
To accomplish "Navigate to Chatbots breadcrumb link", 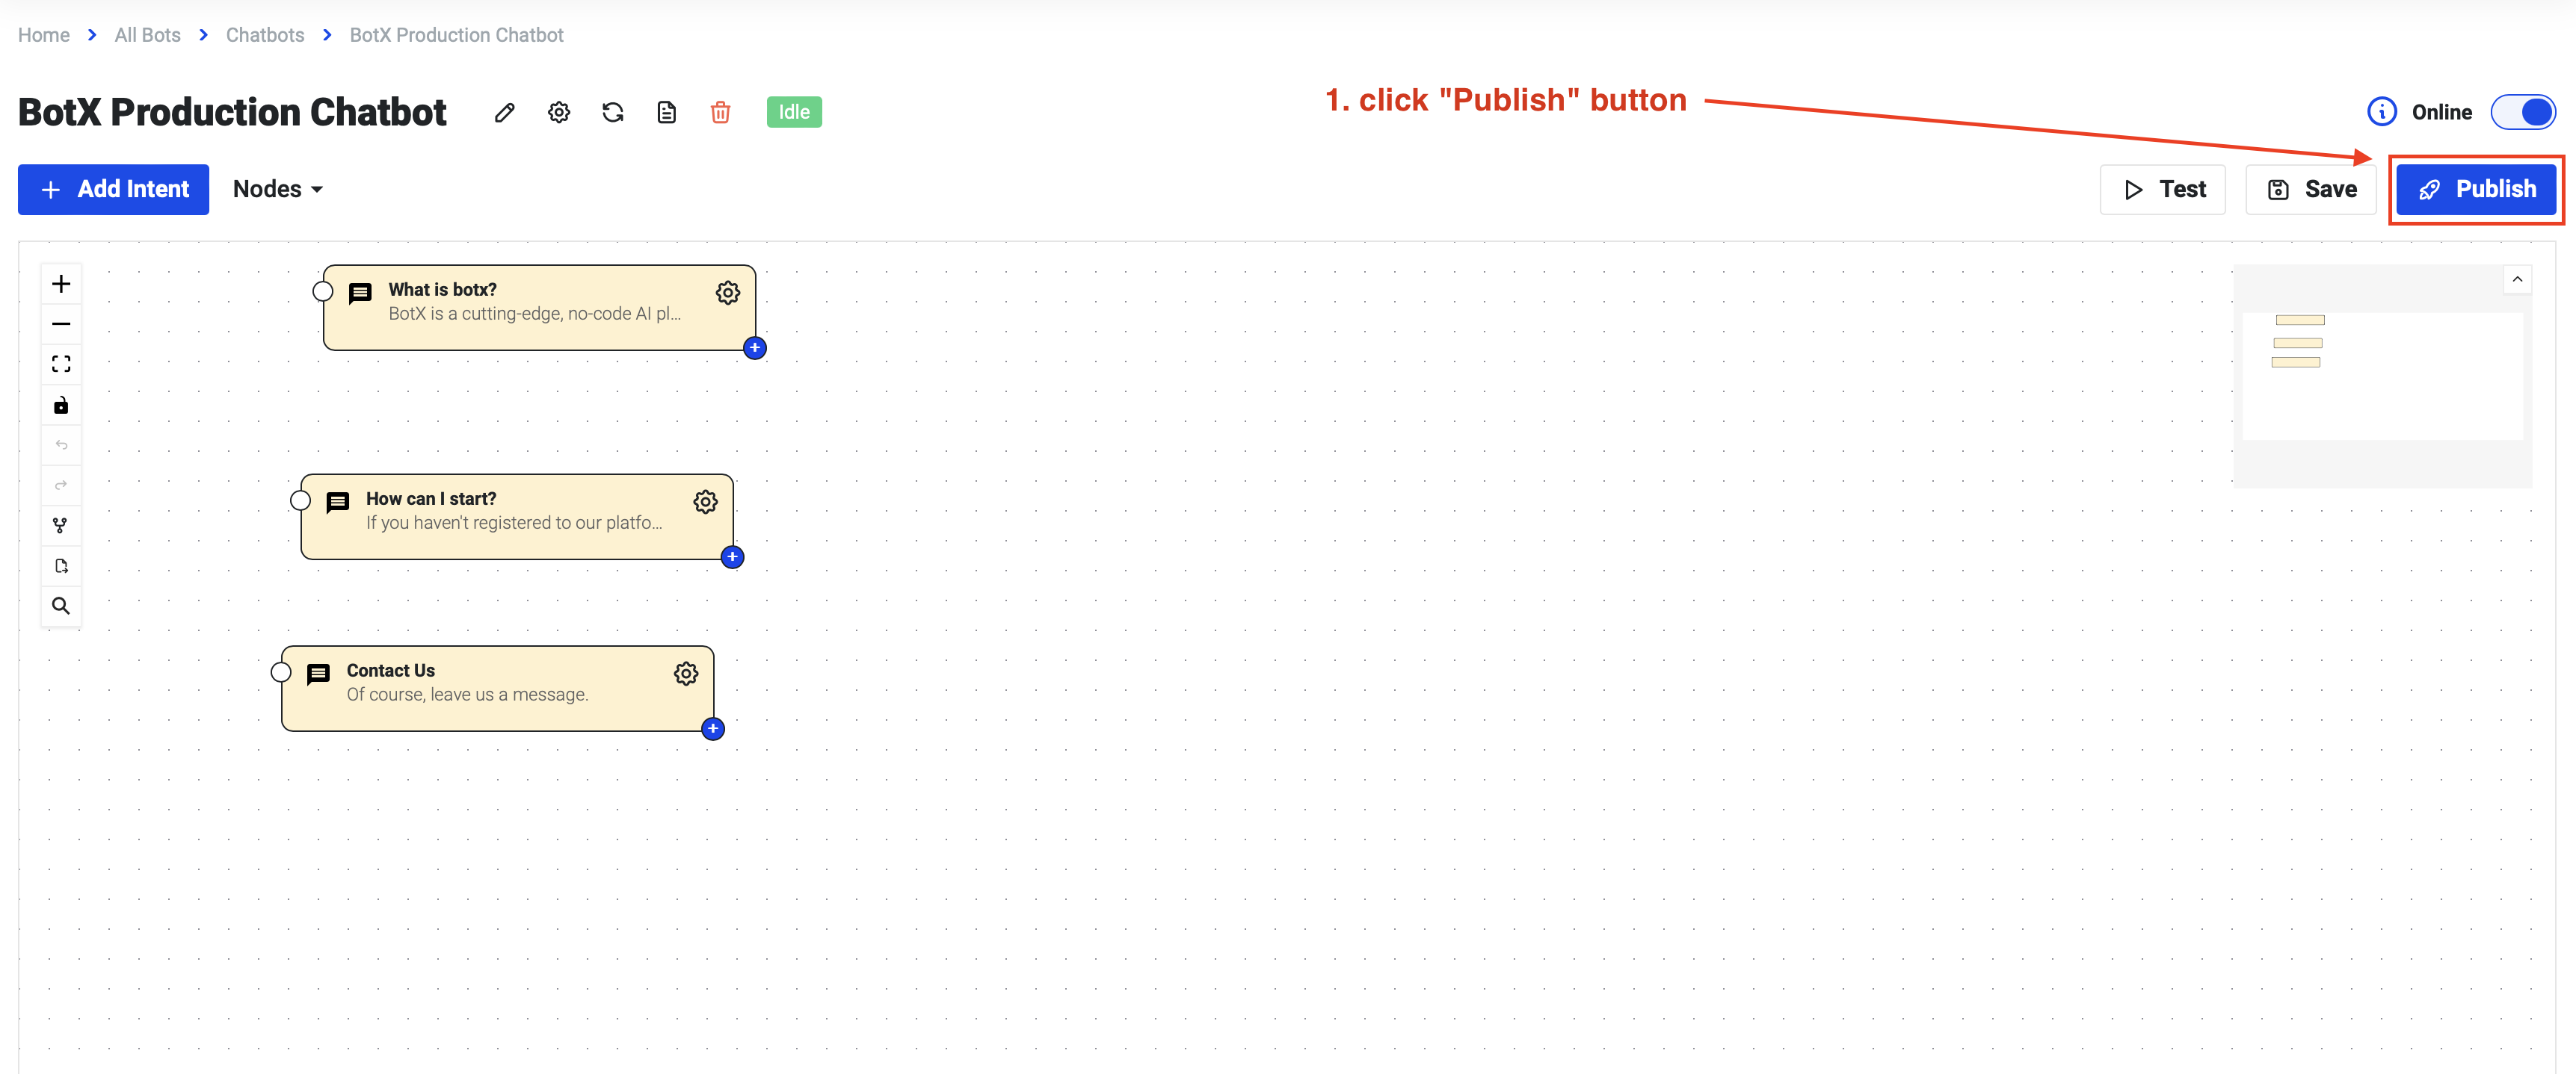I will (x=266, y=34).
